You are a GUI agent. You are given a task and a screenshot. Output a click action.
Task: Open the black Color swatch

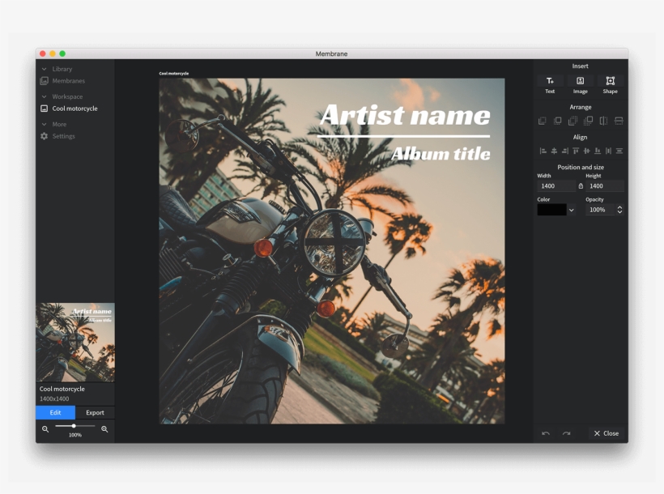(x=551, y=210)
